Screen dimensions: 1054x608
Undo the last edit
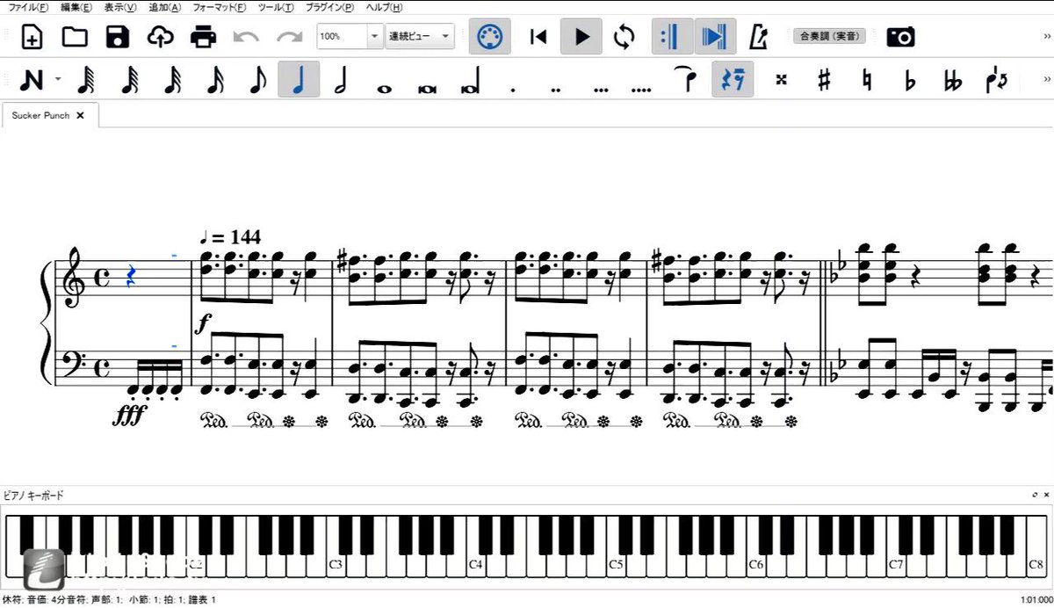[x=246, y=37]
